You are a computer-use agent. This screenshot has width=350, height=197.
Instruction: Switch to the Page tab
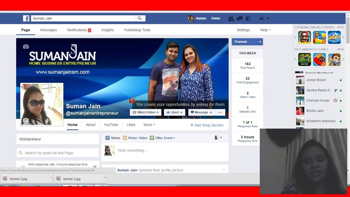coord(26,30)
